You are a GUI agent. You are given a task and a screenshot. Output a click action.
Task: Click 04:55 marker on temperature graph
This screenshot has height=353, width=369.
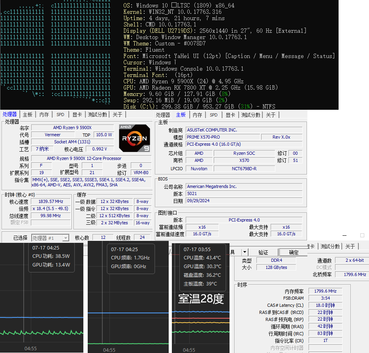pyautogui.click(x=189, y=350)
